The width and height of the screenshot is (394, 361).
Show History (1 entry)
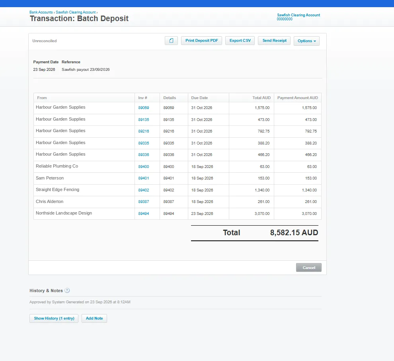54,318
